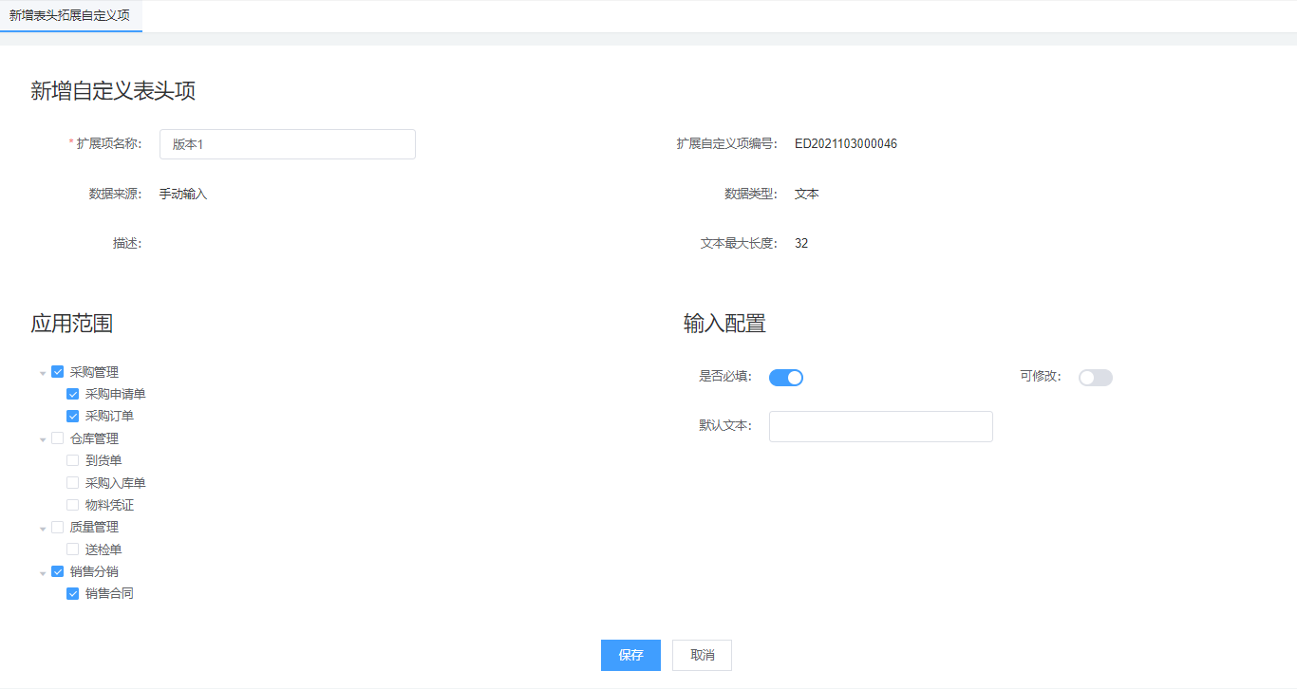This screenshot has width=1297, height=689.
Task: Collapse the 采购管理 tree node
Action: click(43, 373)
